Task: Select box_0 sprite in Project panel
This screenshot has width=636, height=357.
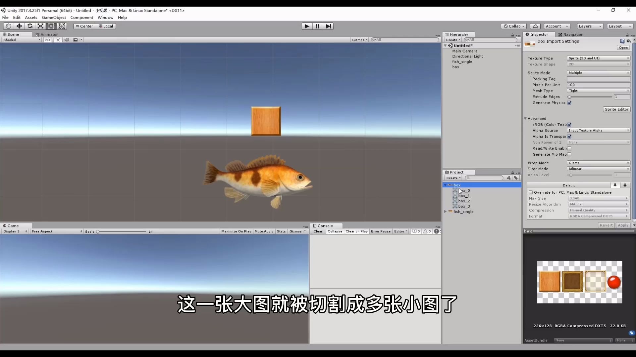Action: pos(464,190)
